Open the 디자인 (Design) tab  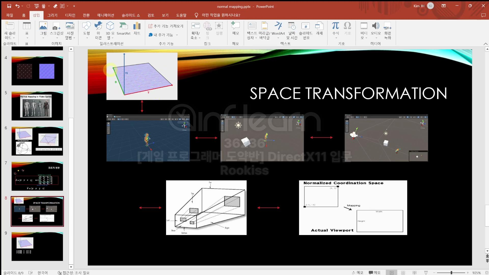70,15
